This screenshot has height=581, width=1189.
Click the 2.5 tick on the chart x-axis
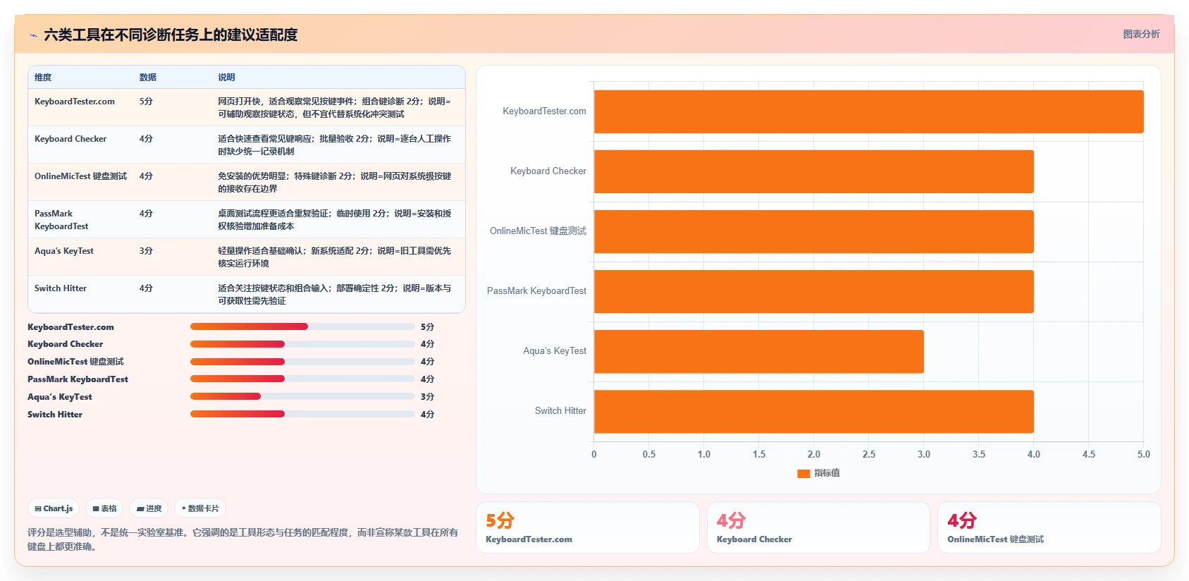[x=869, y=455]
